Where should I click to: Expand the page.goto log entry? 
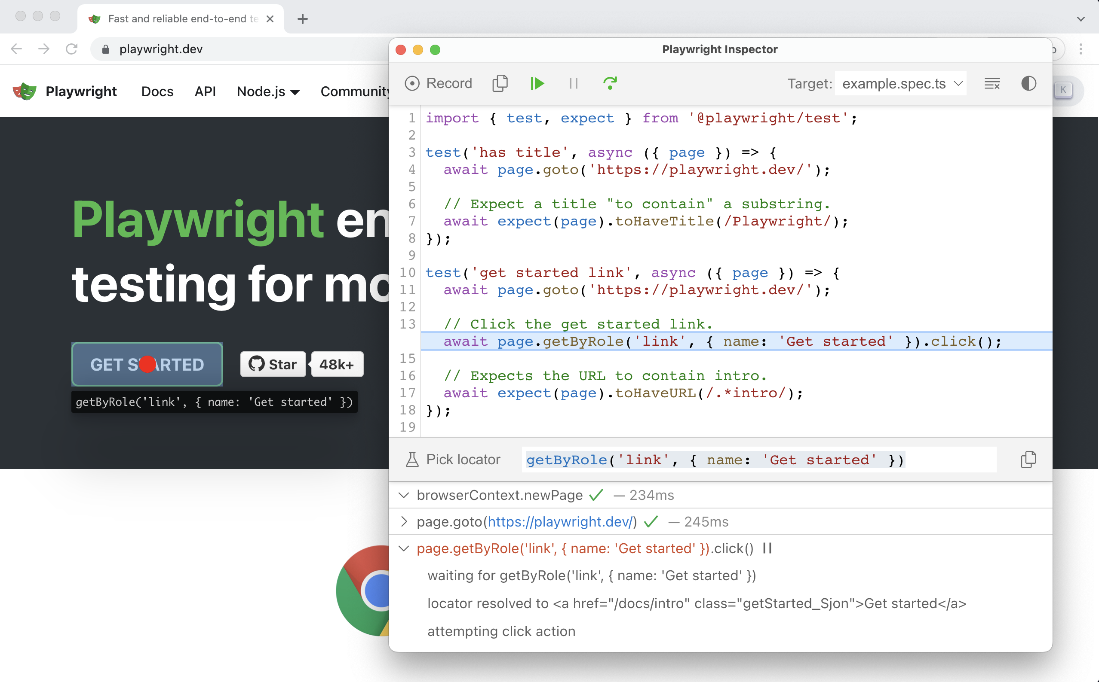click(x=404, y=522)
